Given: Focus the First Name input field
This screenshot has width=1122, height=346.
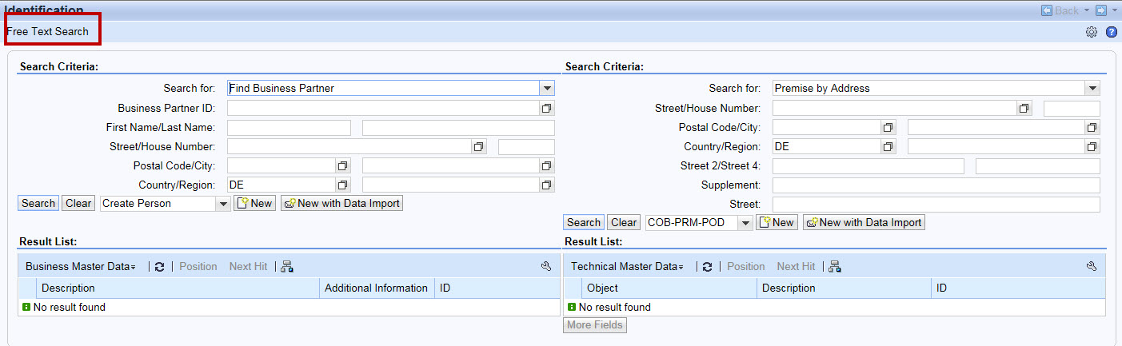Looking at the screenshot, I should click(x=289, y=128).
